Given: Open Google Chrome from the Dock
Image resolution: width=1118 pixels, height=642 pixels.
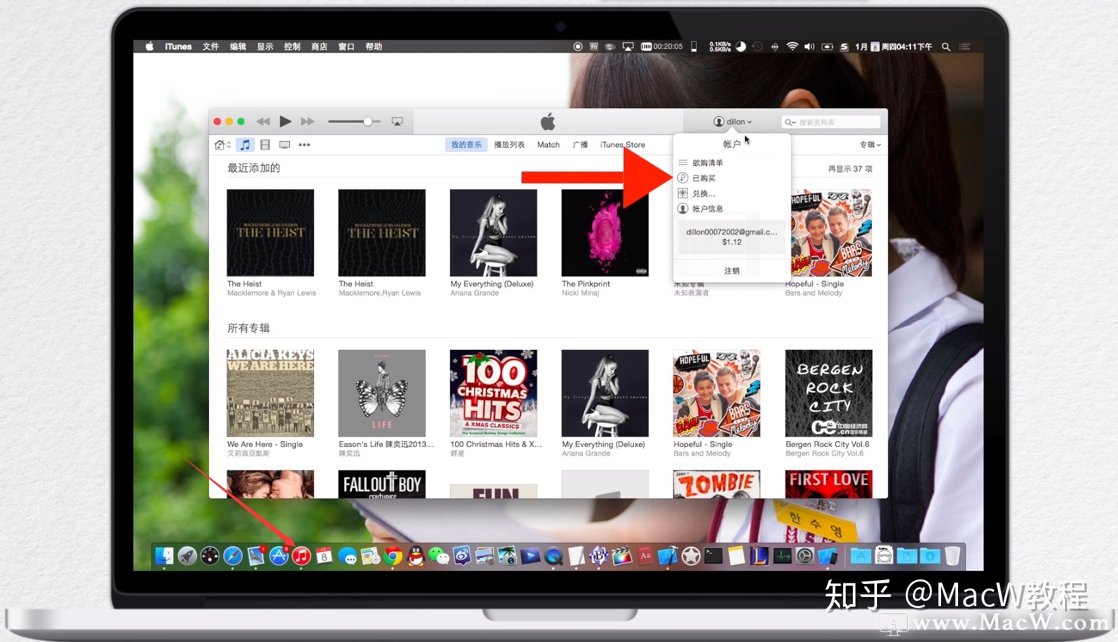Looking at the screenshot, I should 393,556.
